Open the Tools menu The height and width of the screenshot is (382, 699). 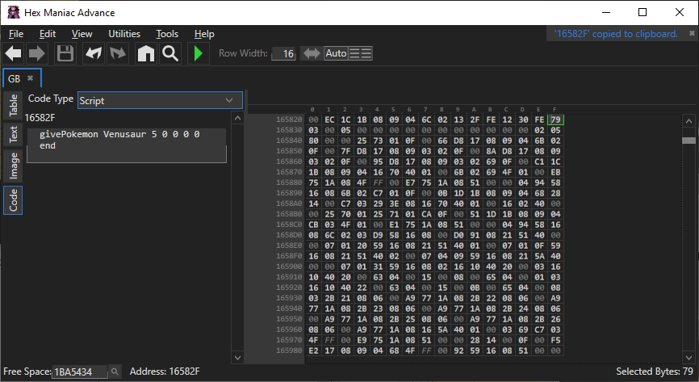[167, 34]
